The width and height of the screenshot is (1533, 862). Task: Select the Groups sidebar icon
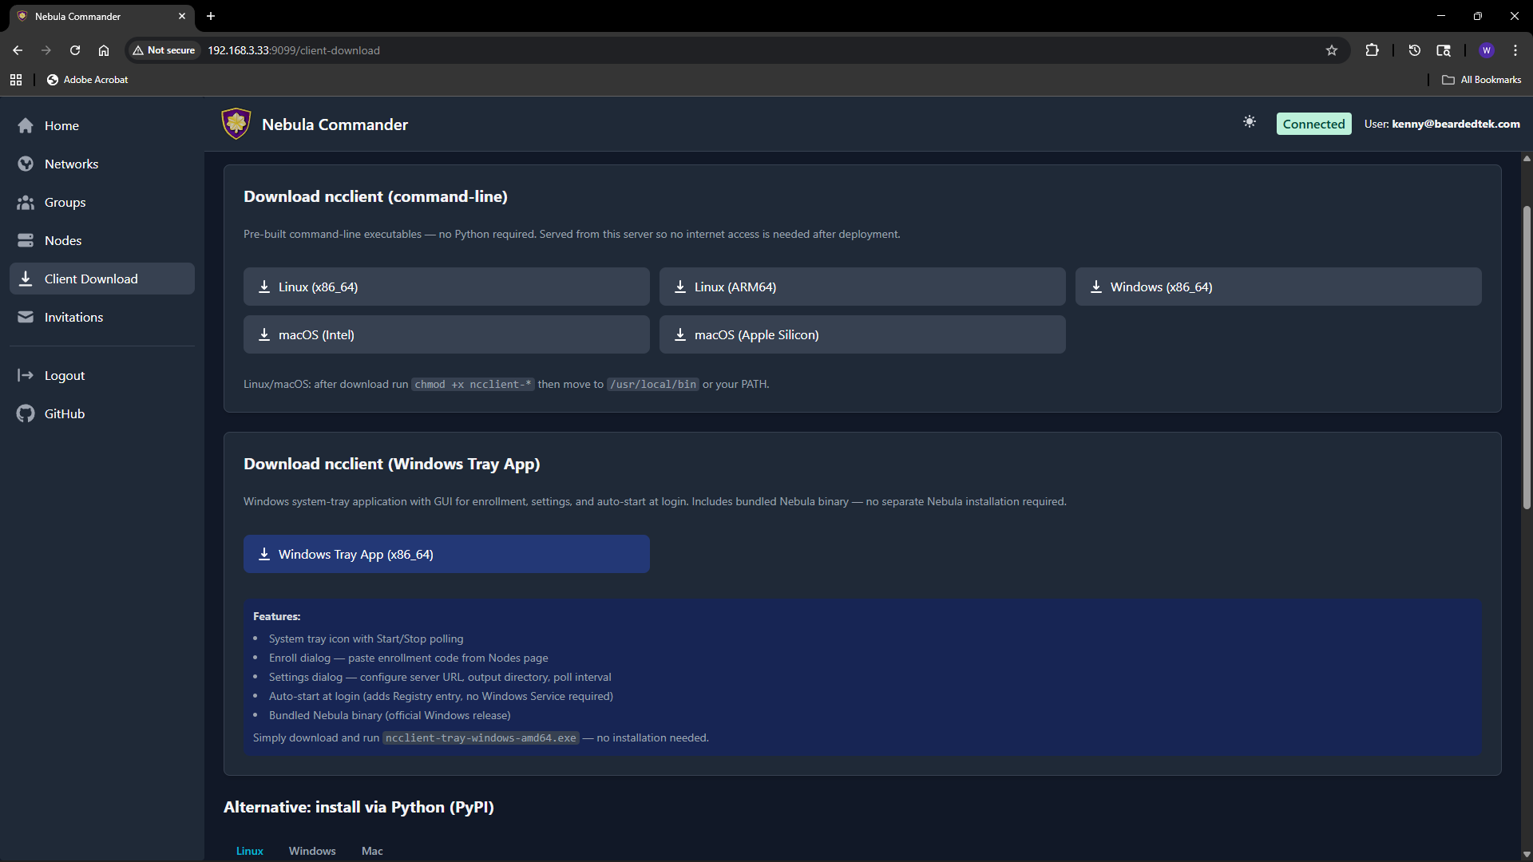(x=26, y=202)
